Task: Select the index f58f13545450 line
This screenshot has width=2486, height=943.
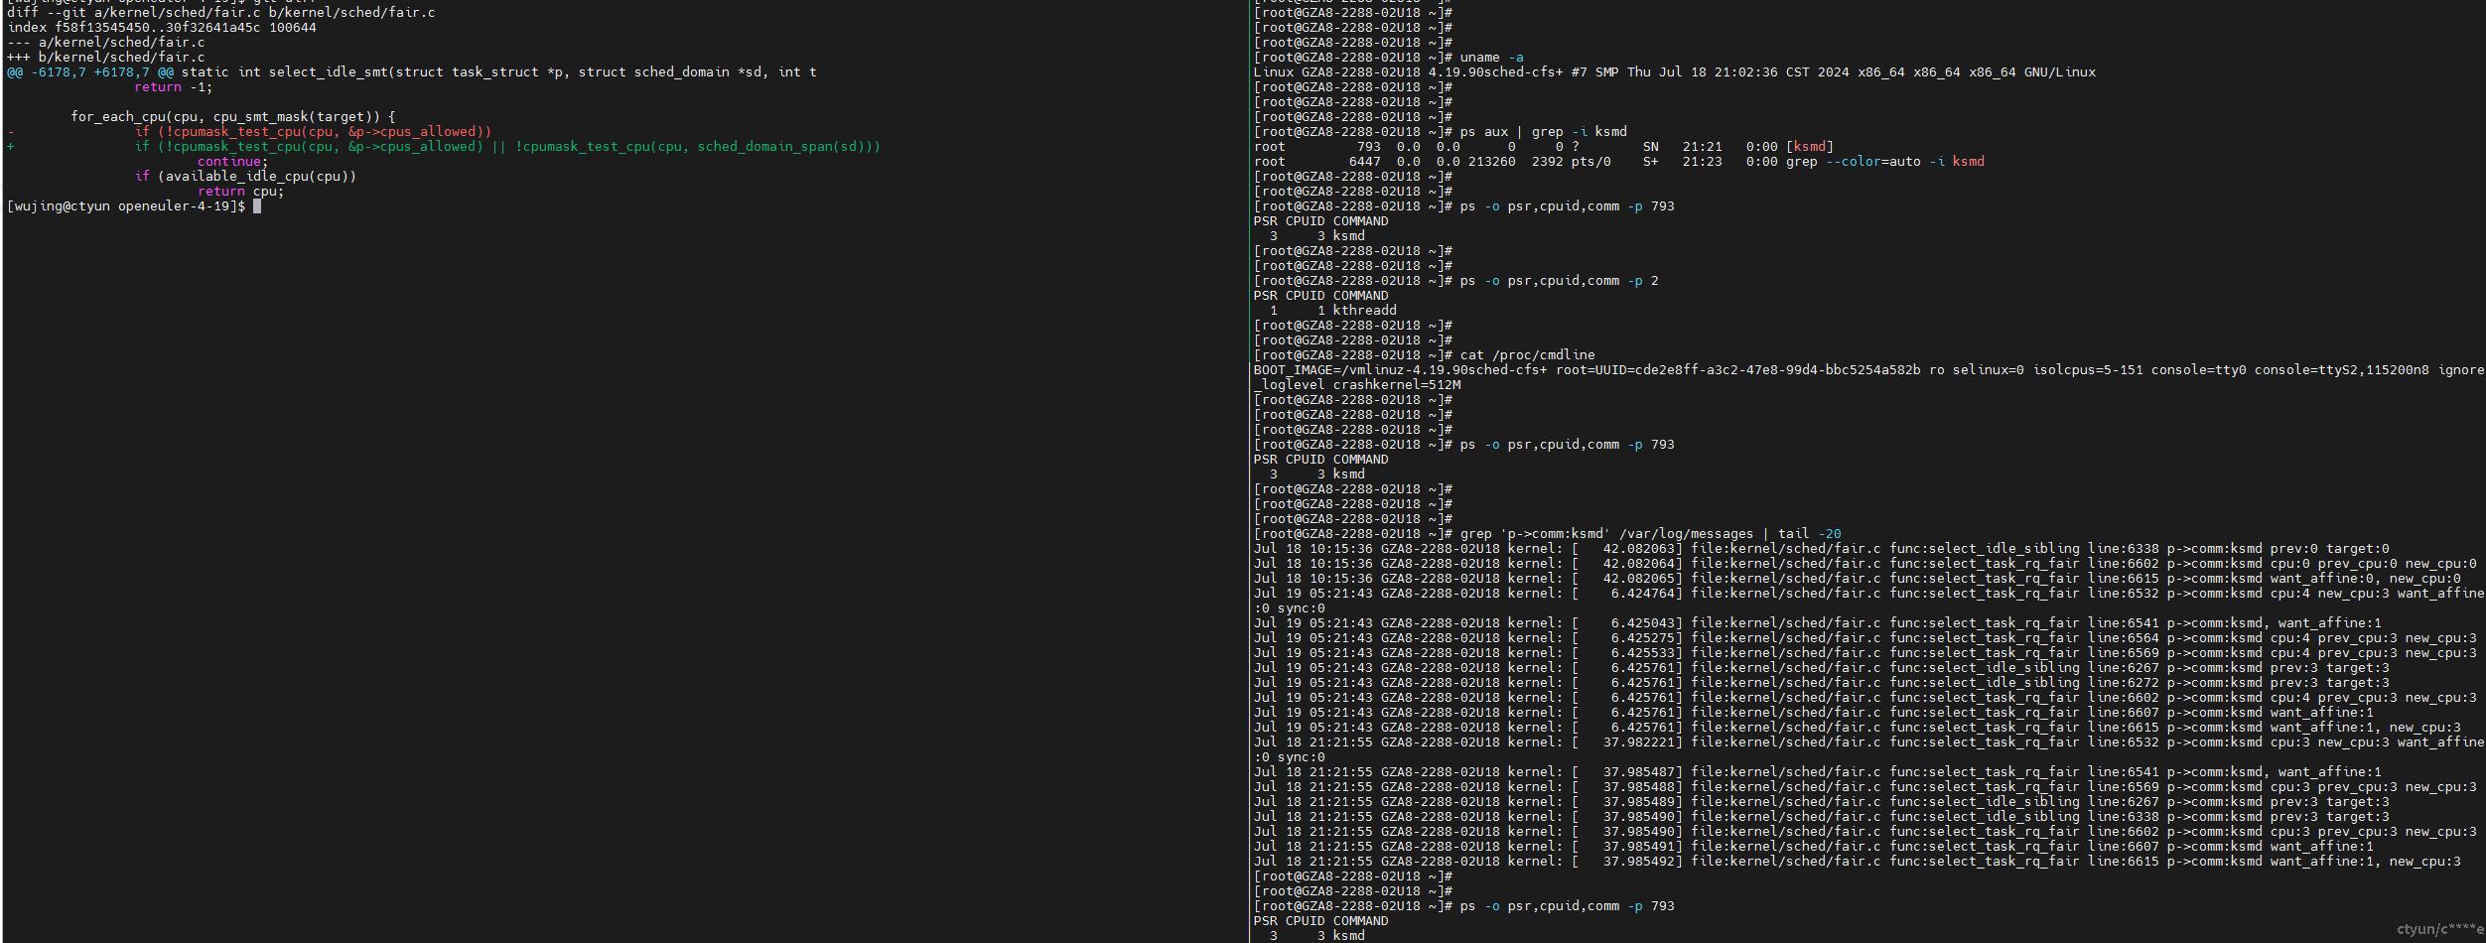Action: pos(162,28)
